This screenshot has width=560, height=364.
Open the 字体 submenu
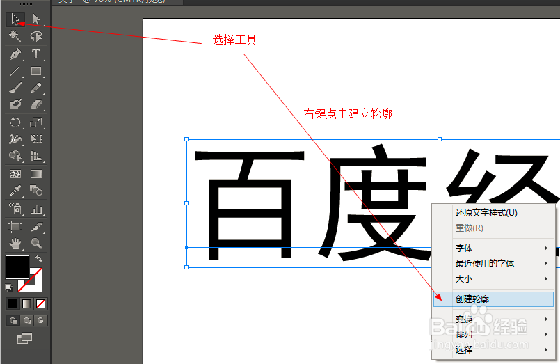coord(493,248)
